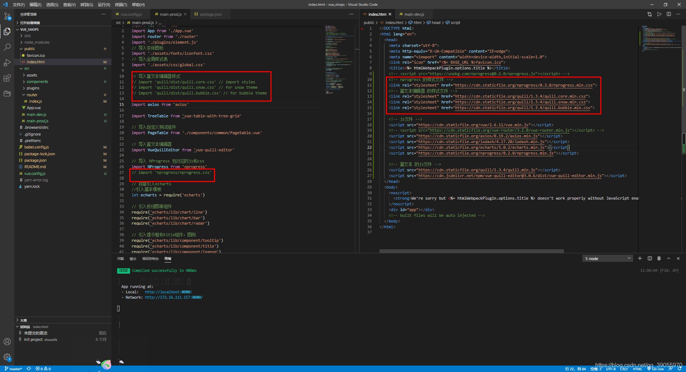686x372 pixels.
Task: Switch to the 输出 Output panel tab
Action: point(133,259)
